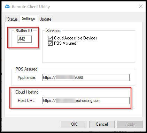Click the Services group heading
147x133 pixels.
click(x=53, y=31)
